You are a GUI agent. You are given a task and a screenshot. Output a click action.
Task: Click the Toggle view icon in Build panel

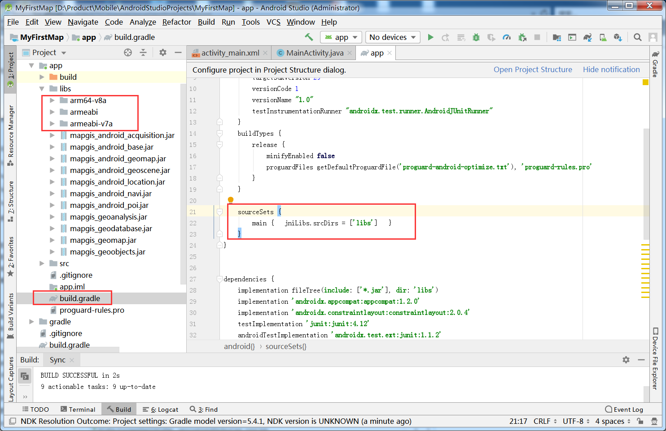point(25,376)
